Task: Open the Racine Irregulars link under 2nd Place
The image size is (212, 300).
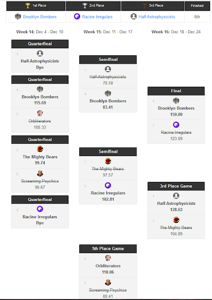Action: (x=97, y=17)
